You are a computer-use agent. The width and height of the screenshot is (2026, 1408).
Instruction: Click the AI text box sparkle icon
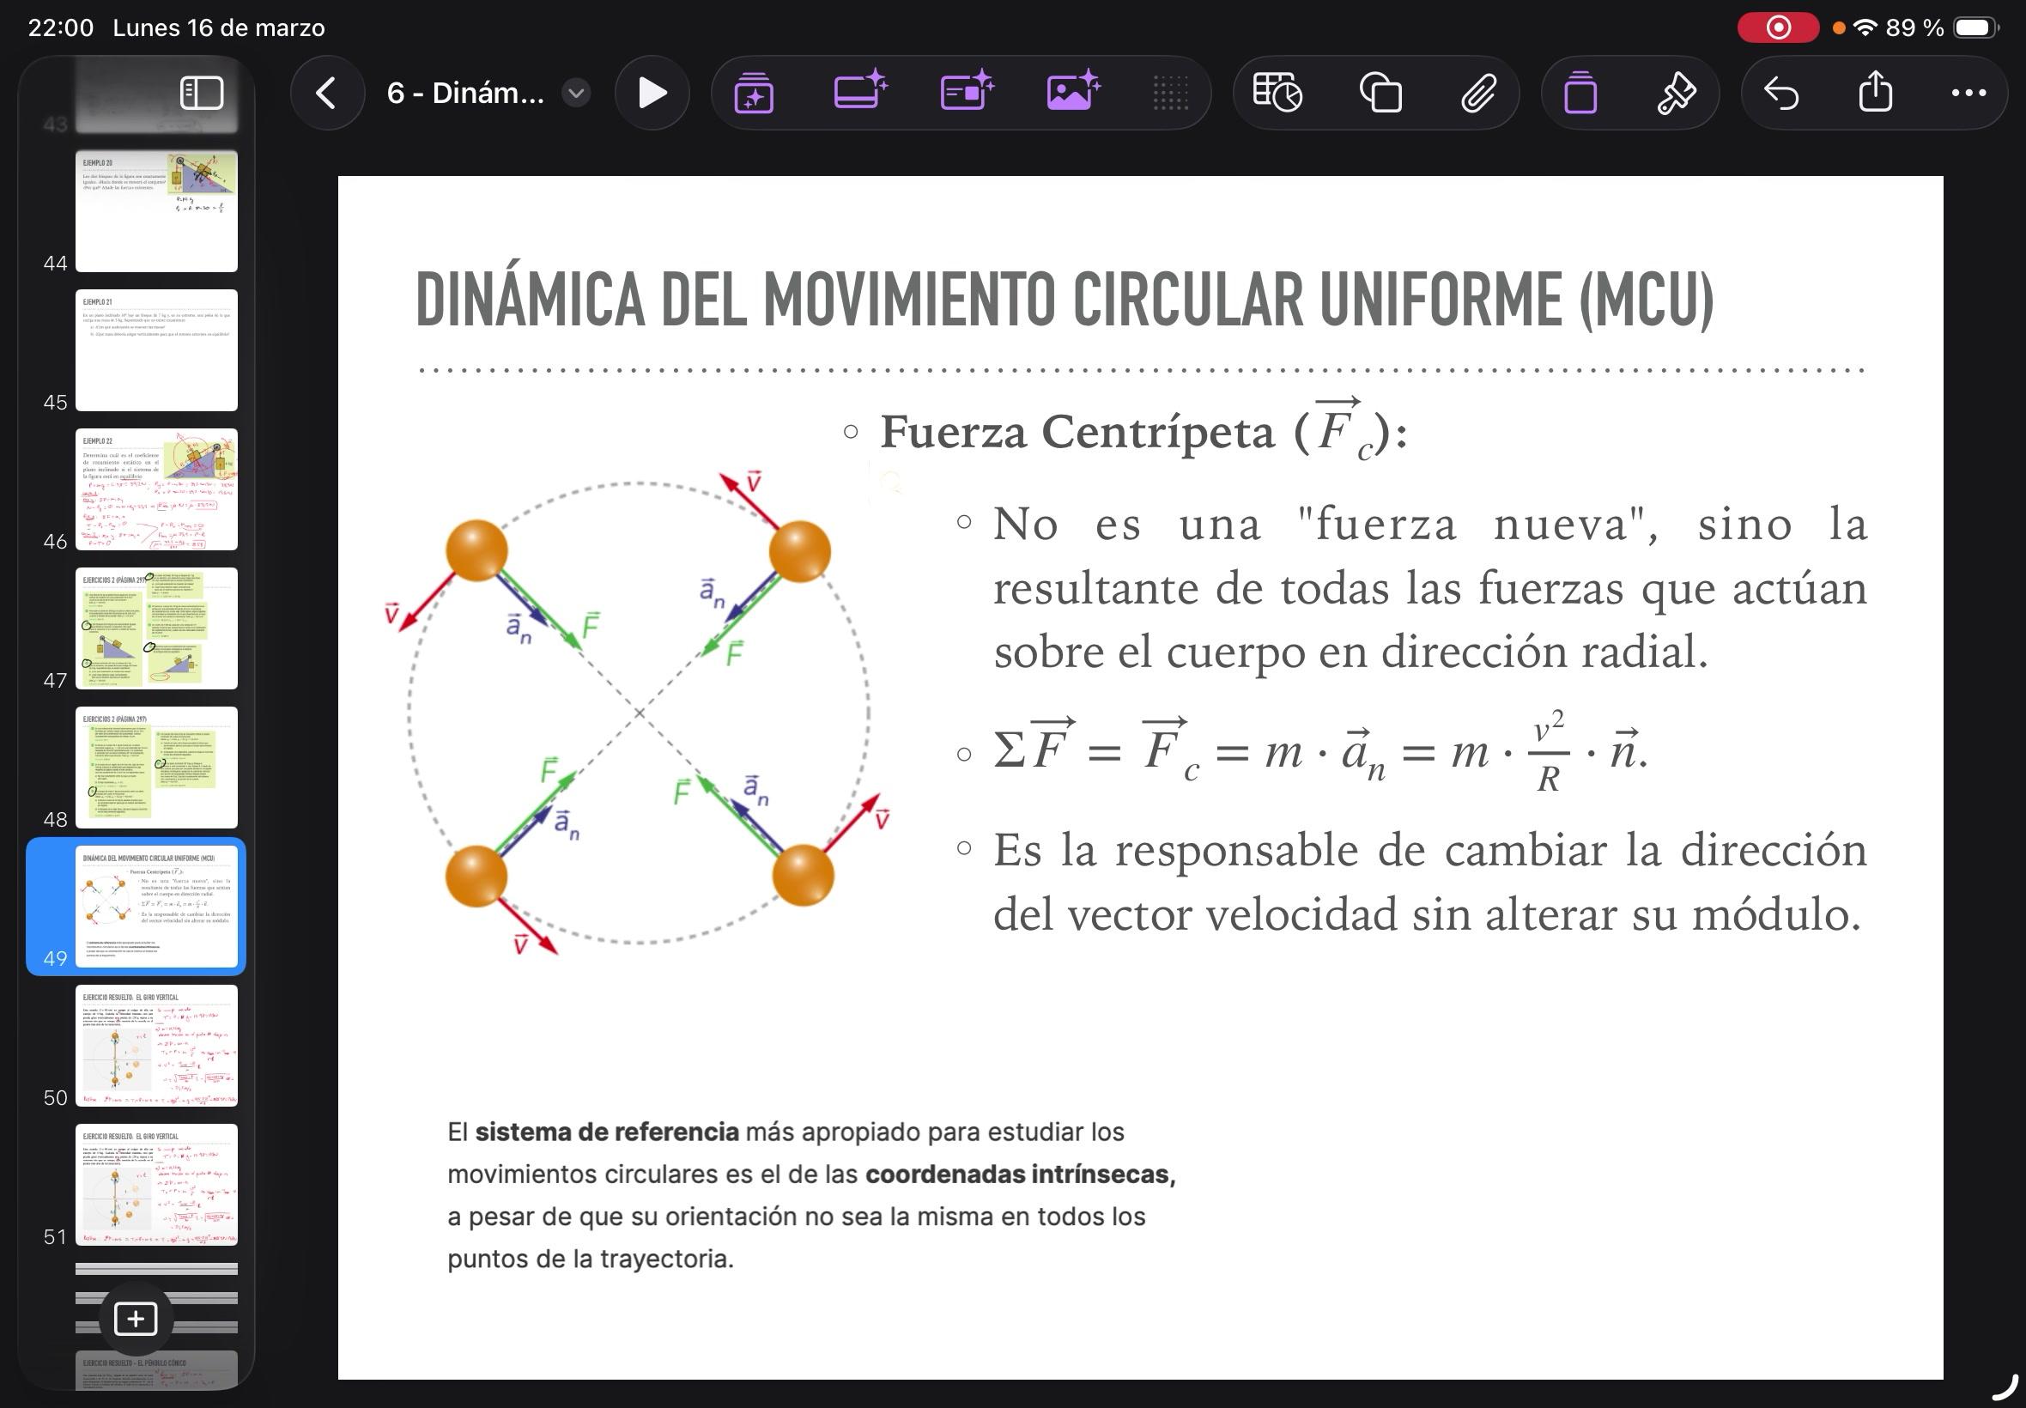(966, 91)
